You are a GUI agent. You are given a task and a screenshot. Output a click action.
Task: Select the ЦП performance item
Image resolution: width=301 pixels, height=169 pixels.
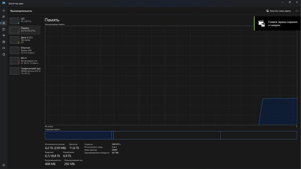[x=25, y=20]
